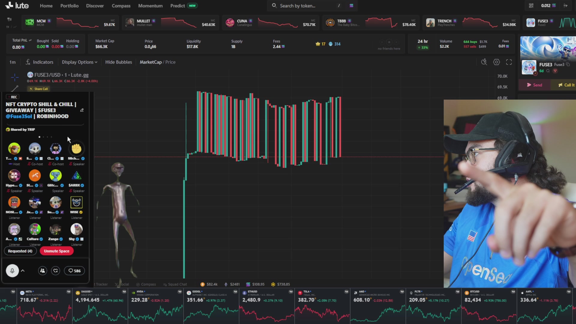Select the crosshair drawing tool
The height and width of the screenshot is (324, 576).
click(x=15, y=77)
